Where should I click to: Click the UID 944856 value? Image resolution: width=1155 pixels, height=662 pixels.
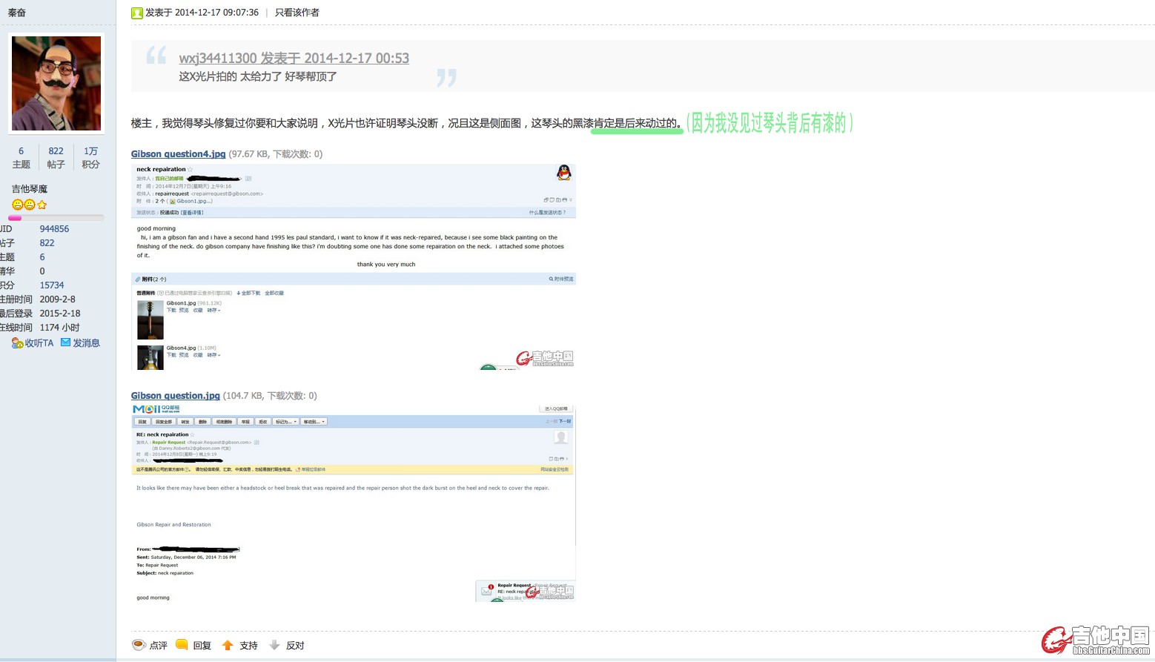tap(54, 229)
